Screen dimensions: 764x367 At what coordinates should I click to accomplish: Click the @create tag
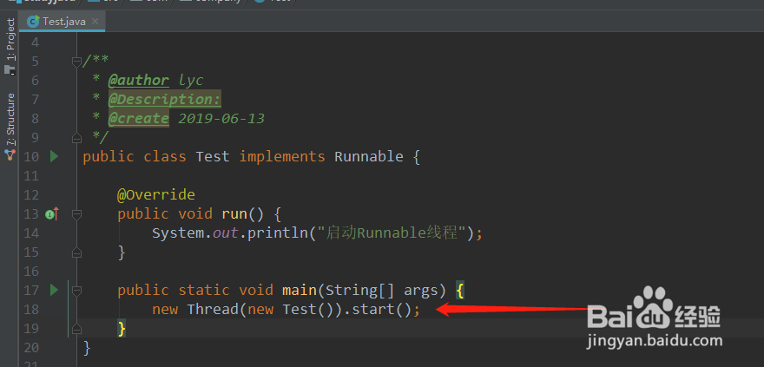(x=138, y=118)
